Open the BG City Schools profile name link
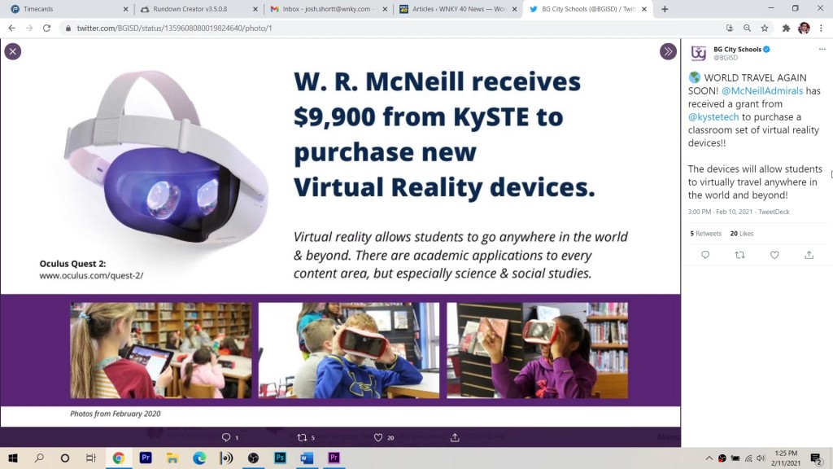 click(x=737, y=50)
